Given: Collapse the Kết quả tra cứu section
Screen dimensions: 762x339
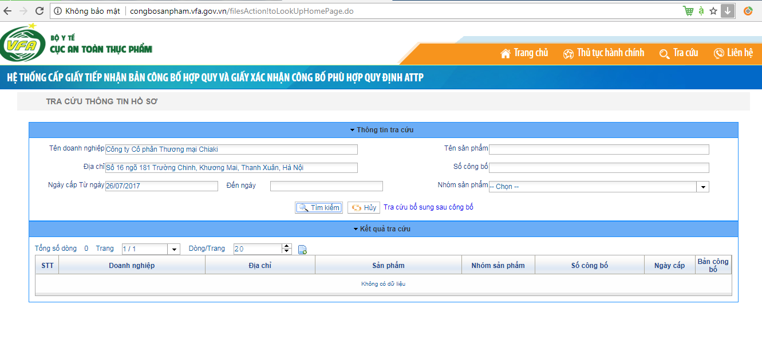Looking at the screenshot, I should pos(382,229).
